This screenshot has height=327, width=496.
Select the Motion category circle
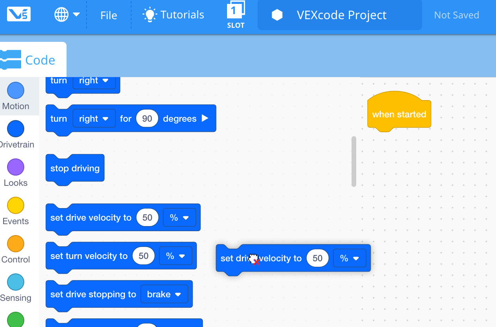tap(16, 90)
